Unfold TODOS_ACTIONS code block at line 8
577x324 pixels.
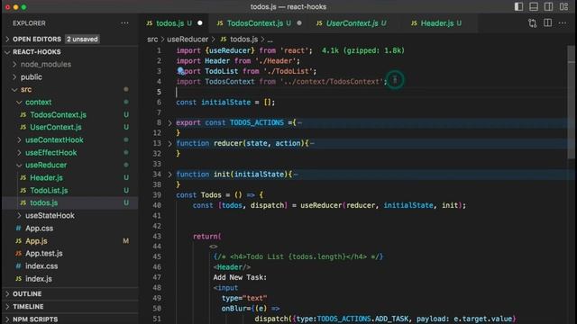pyautogui.click(x=169, y=123)
